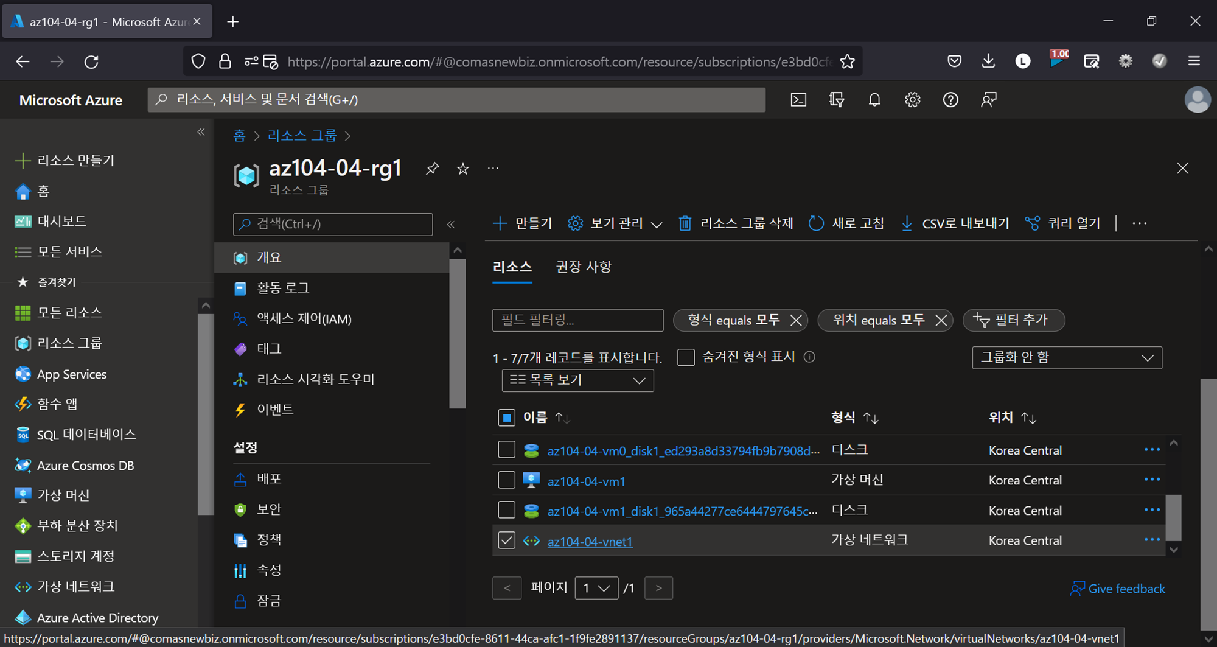1217x647 pixels.
Task: Click 쿼리 열기
Action: tap(1062, 223)
